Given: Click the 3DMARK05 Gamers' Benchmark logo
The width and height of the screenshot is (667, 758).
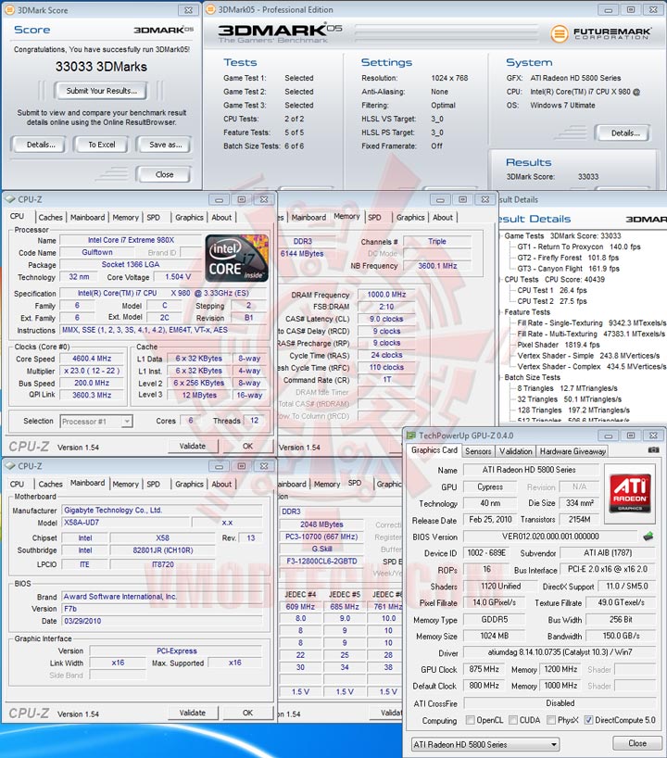Looking at the screenshot, I should click(280, 32).
